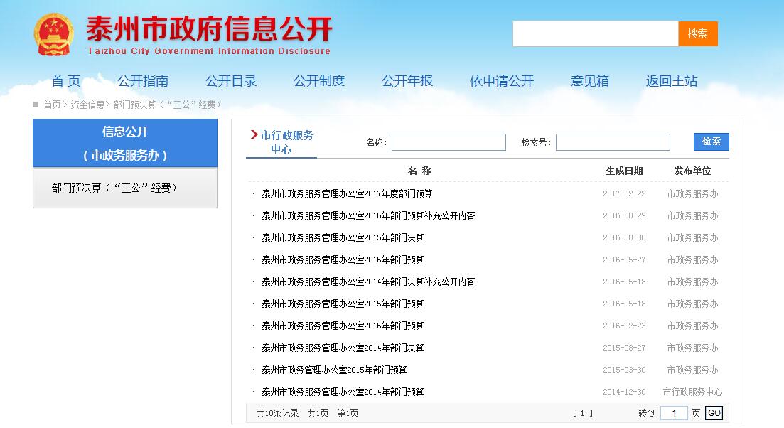The image size is (784, 428).
Task: Open the 首页 navigation menu item
Action: [x=65, y=81]
